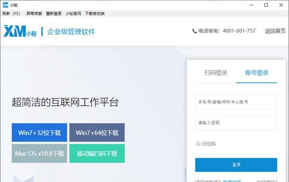Switch to the 扫码登录 tab

pos(216,73)
